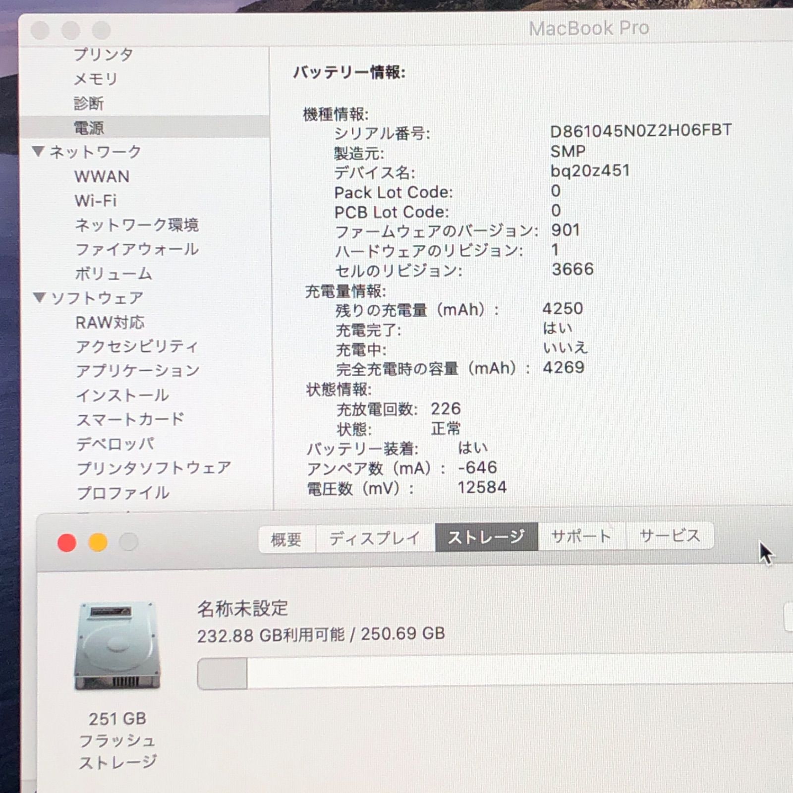Select メモリ in the sidebar
Screen dimensions: 793x793
coord(95,79)
